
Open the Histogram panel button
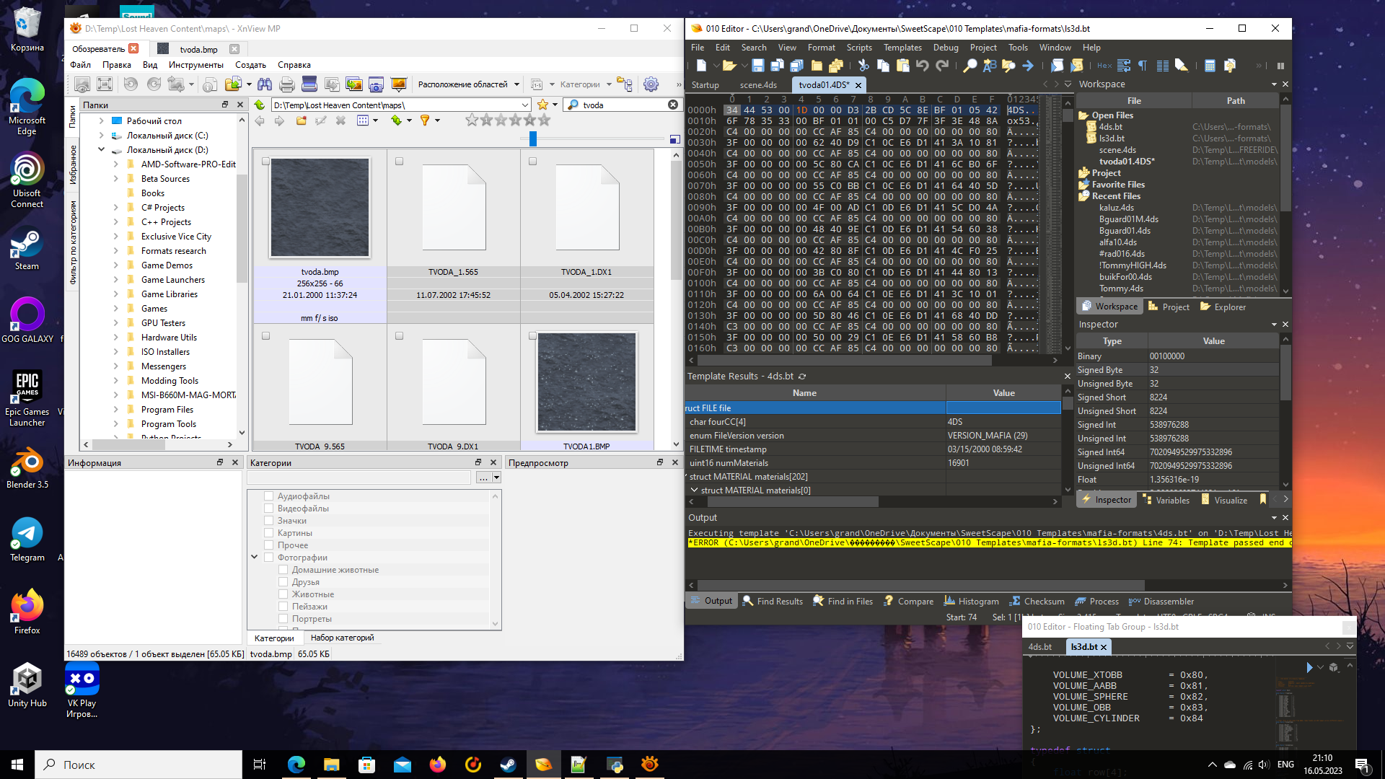click(971, 601)
